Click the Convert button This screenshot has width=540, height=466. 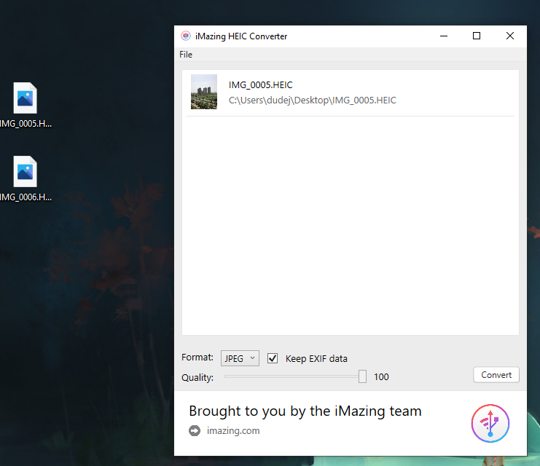tap(496, 375)
